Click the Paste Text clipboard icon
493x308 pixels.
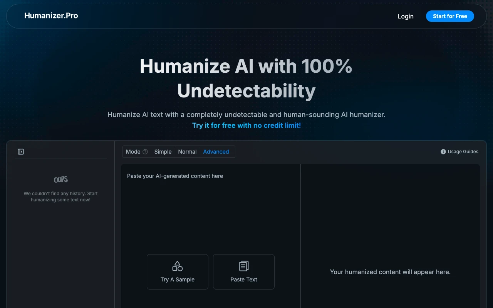(243, 266)
